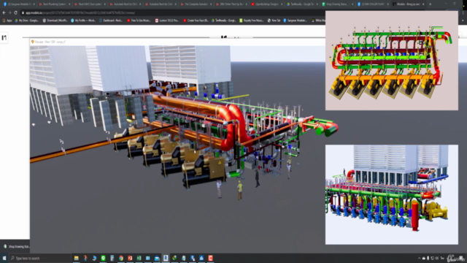
Task: Open File Explorer from the taskbar
Action: tap(76, 258)
